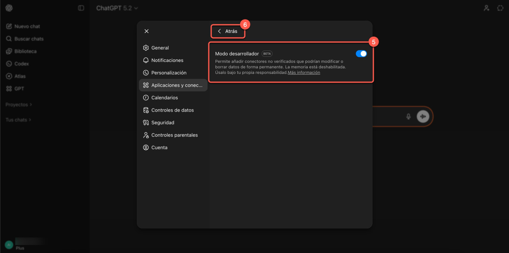Expand the Proyectos section
509x253 pixels.
coord(19,105)
